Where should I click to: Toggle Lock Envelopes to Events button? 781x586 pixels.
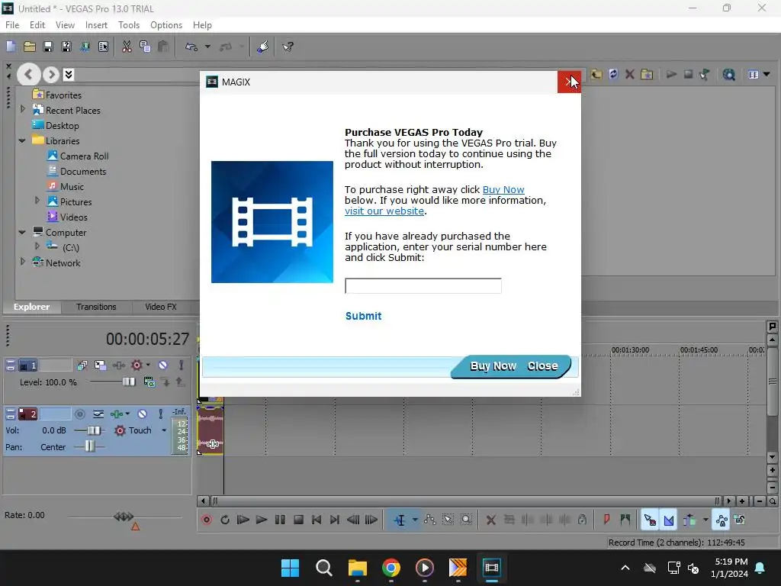(x=722, y=520)
